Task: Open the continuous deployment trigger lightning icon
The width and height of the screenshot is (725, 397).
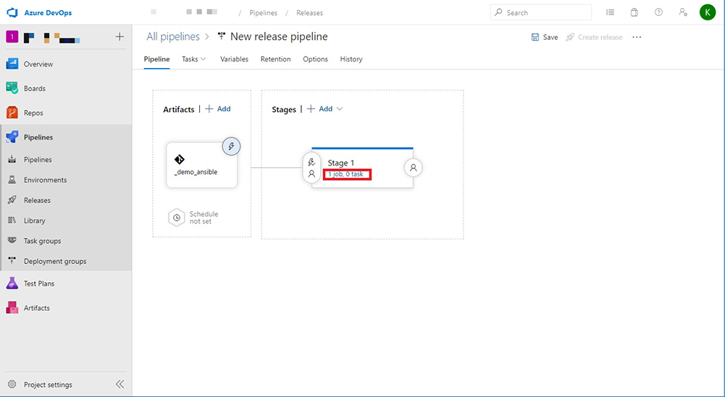Action: click(x=231, y=147)
